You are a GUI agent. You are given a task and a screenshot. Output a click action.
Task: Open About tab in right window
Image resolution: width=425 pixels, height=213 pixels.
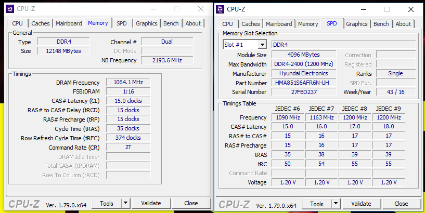[403, 24]
